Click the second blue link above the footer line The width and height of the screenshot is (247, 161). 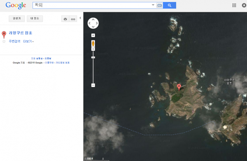pos(48,58)
